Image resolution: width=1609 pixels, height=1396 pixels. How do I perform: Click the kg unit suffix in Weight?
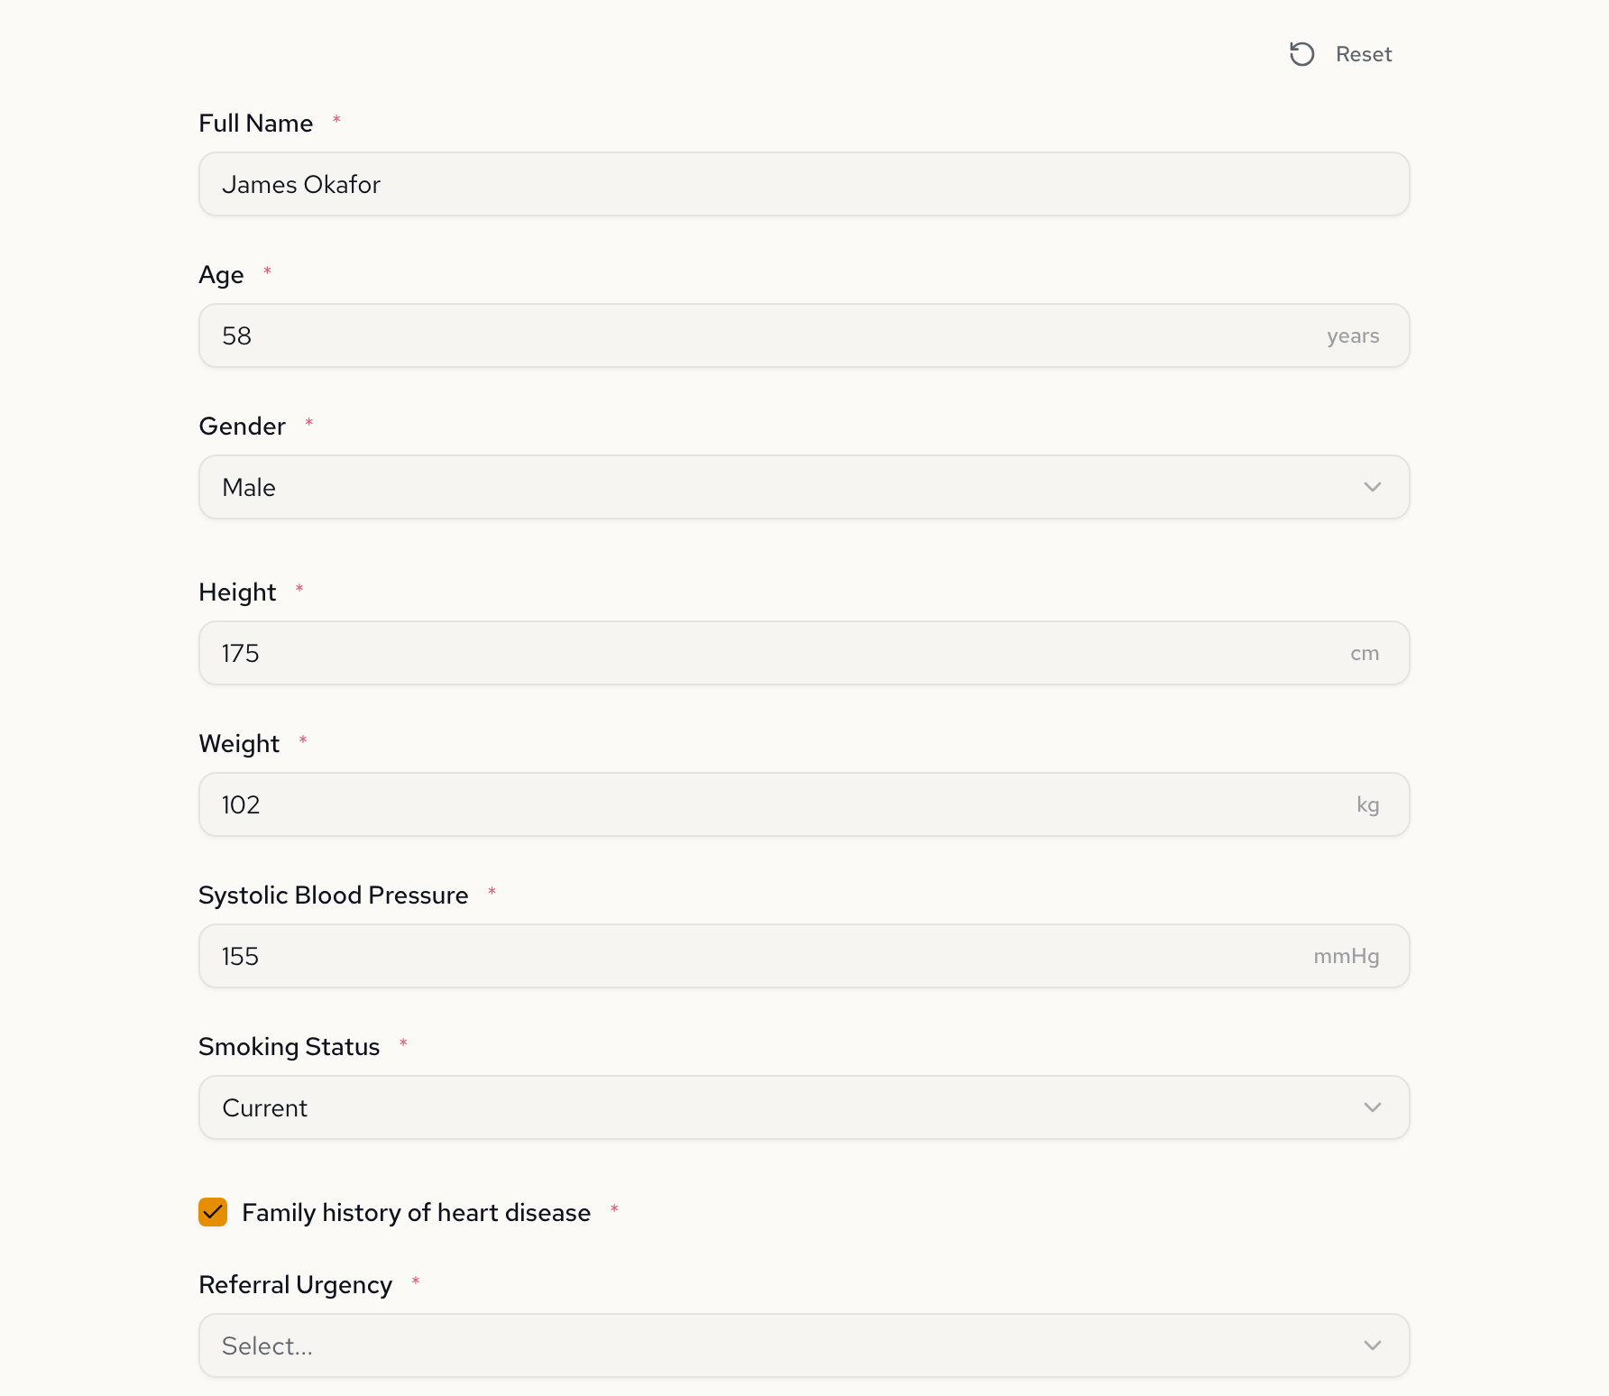[x=1367, y=804]
